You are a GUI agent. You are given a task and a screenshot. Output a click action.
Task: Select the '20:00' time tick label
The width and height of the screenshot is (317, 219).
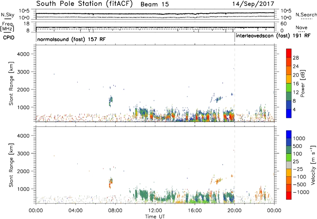coord(235,211)
